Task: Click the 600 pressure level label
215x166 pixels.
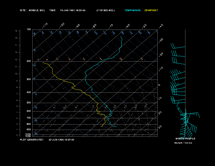Action: (29, 111)
